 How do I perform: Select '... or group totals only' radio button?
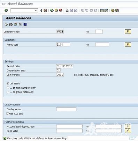coord(8,92)
